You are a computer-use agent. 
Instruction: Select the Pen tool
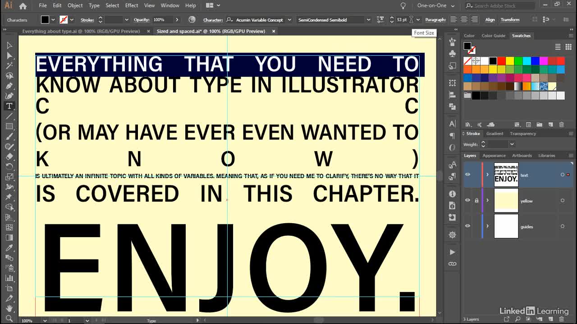pos(9,86)
